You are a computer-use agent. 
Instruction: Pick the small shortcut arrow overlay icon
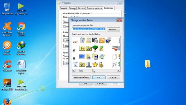click(74, 50)
